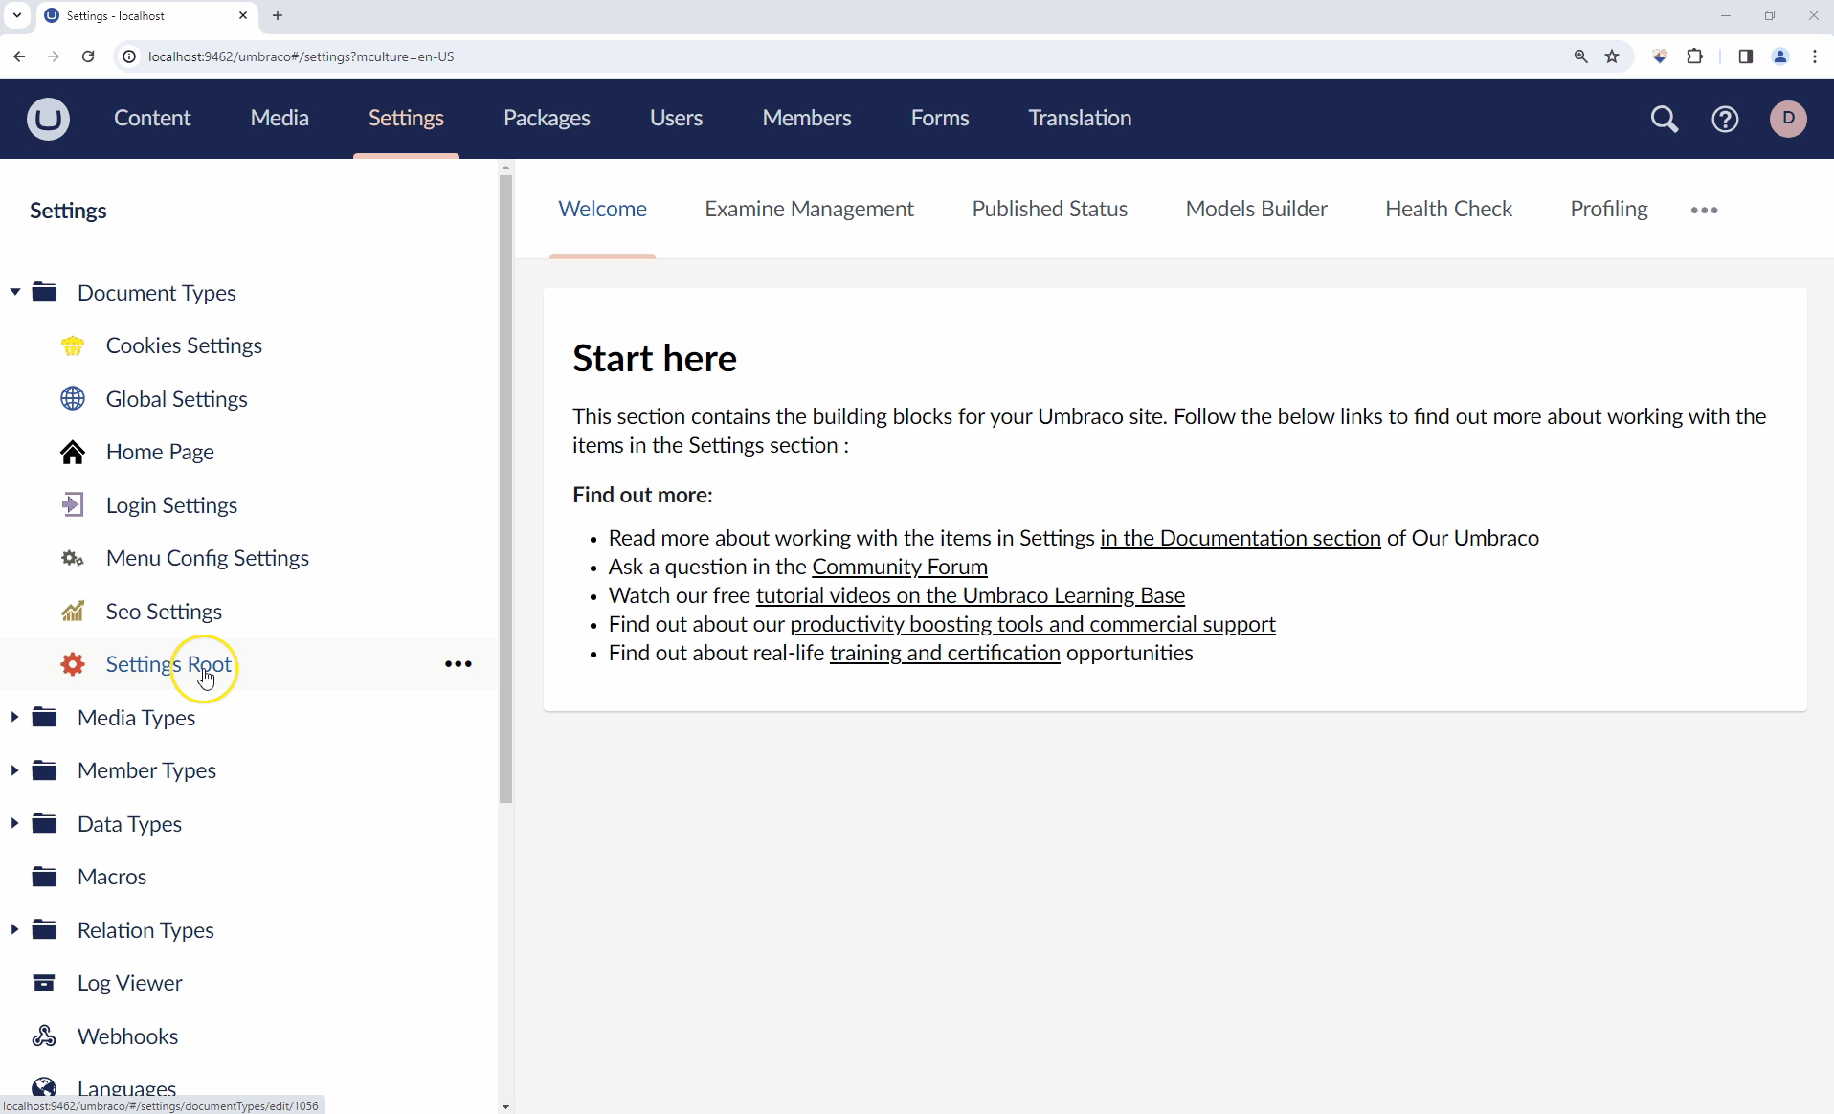
Task: Switch to the Packages section
Action: (x=547, y=118)
